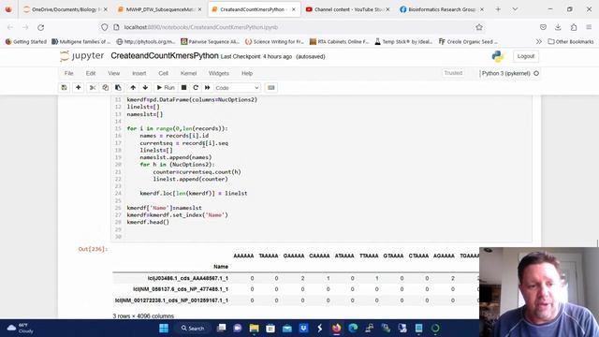The width and height of the screenshot is (599, 337).
Task: Open the Insert menu
Action: tap(139, 73)
